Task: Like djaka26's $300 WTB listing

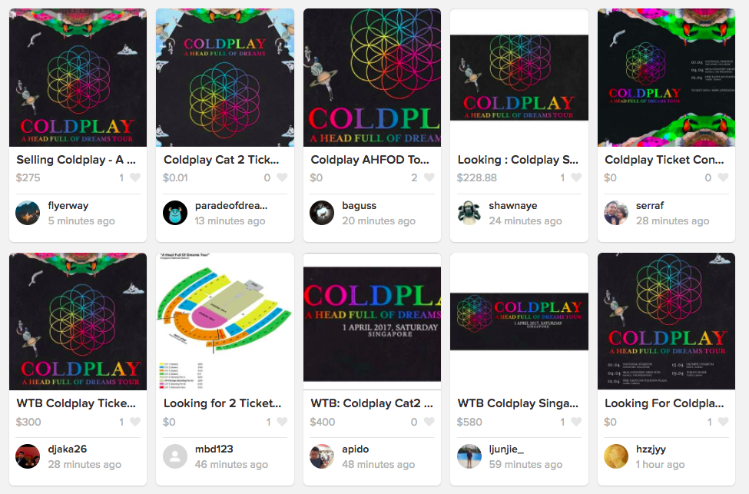Action: (135, 421)
